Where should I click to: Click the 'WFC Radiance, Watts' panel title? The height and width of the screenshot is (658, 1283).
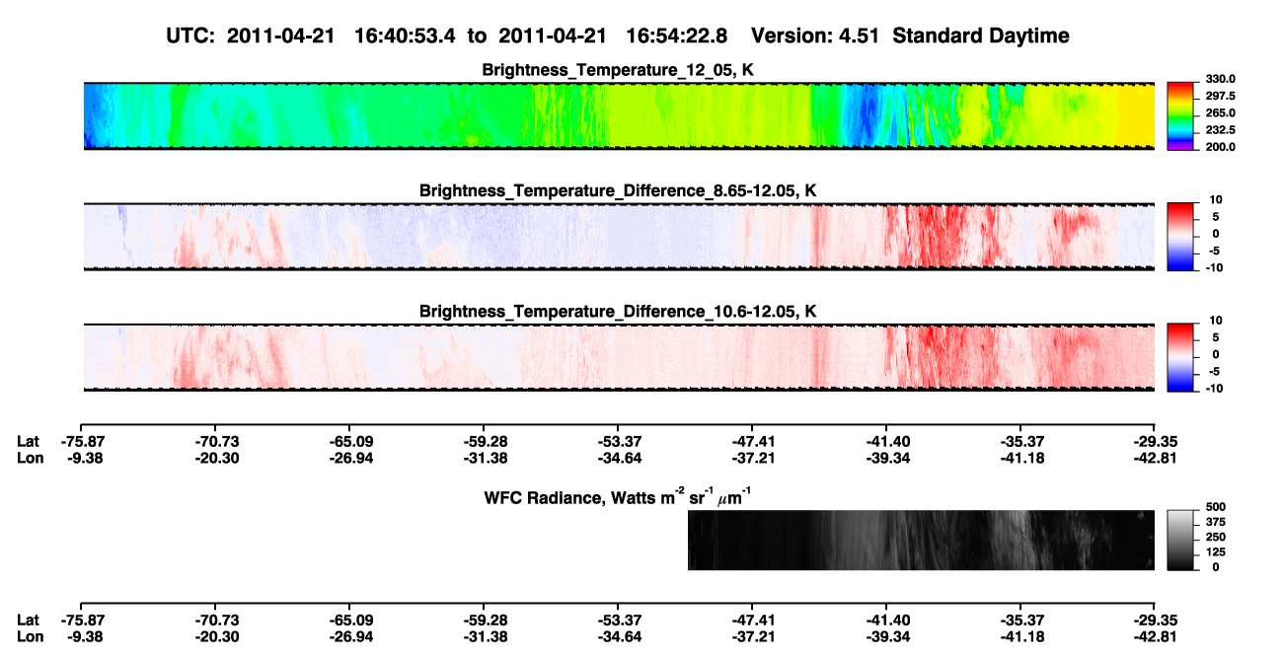[x=620, y=496]
